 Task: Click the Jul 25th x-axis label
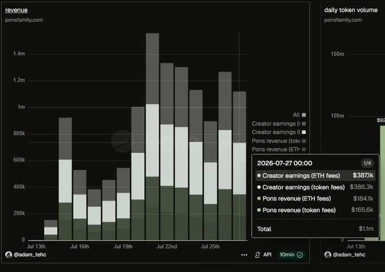click(x=210, y=247)
